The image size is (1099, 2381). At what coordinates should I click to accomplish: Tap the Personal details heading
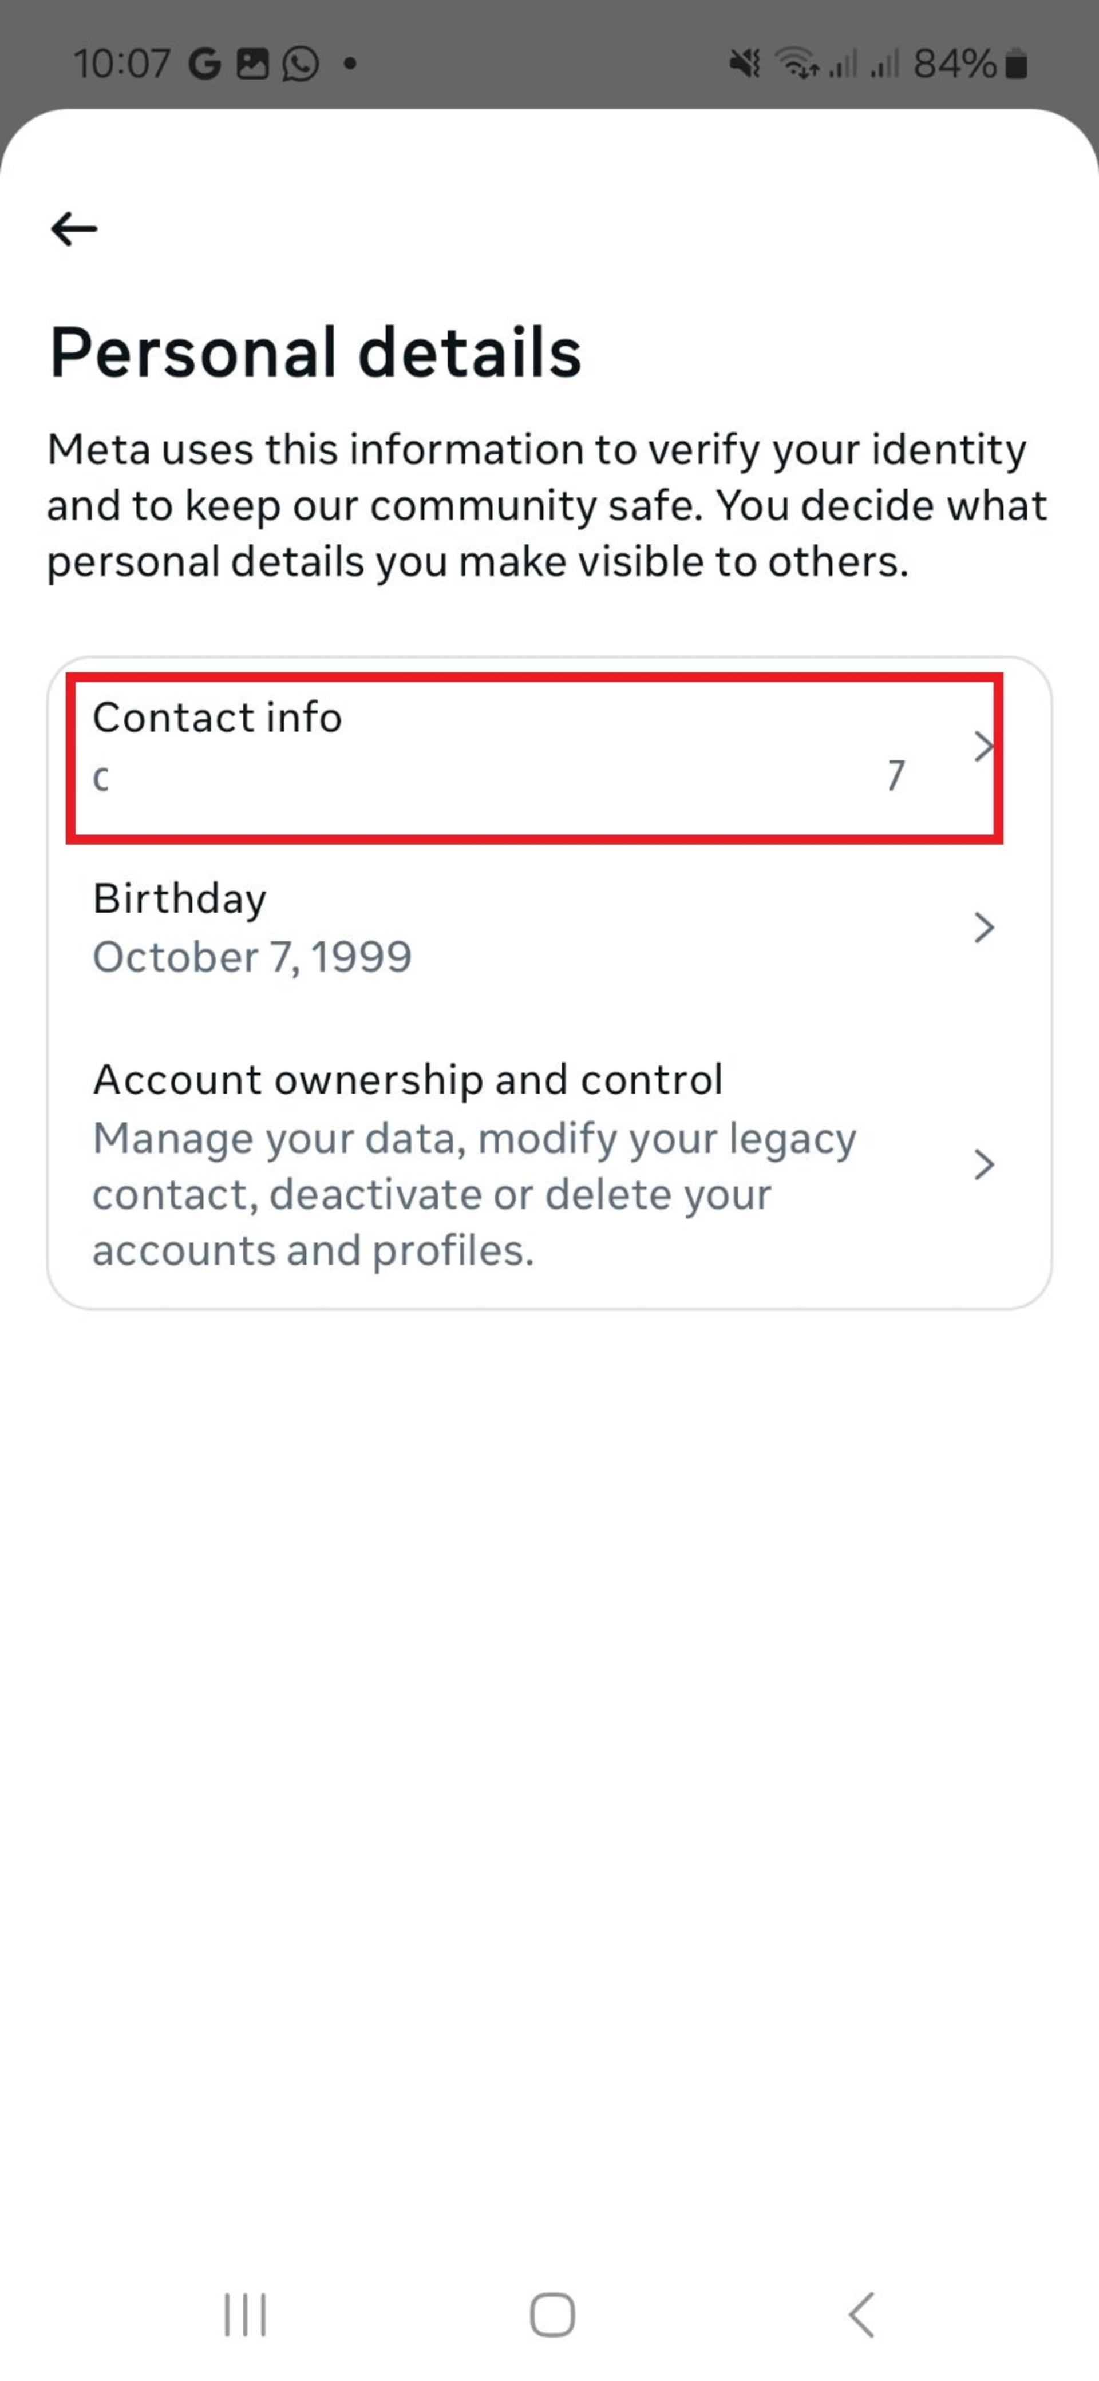(315, 352)
